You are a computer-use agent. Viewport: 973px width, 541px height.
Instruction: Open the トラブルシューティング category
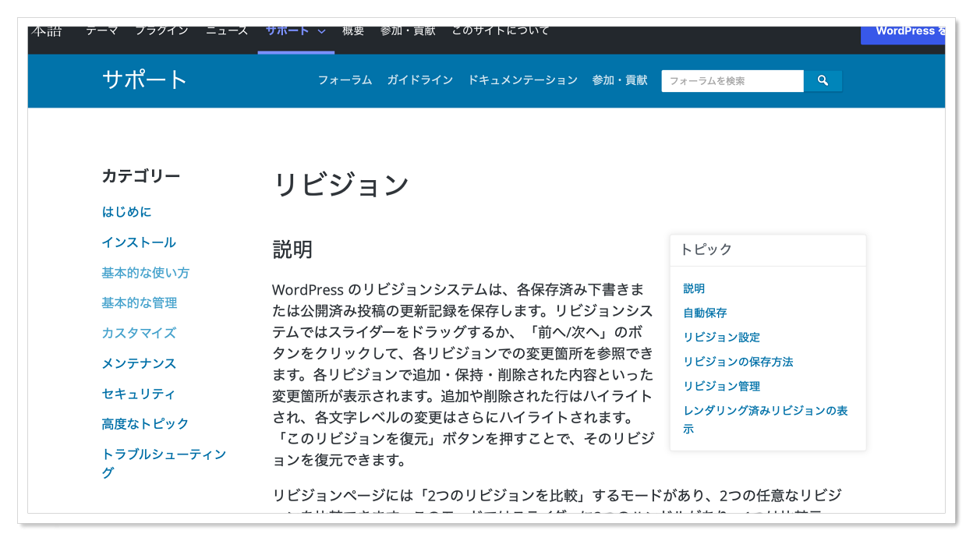[x=164, y=454]
